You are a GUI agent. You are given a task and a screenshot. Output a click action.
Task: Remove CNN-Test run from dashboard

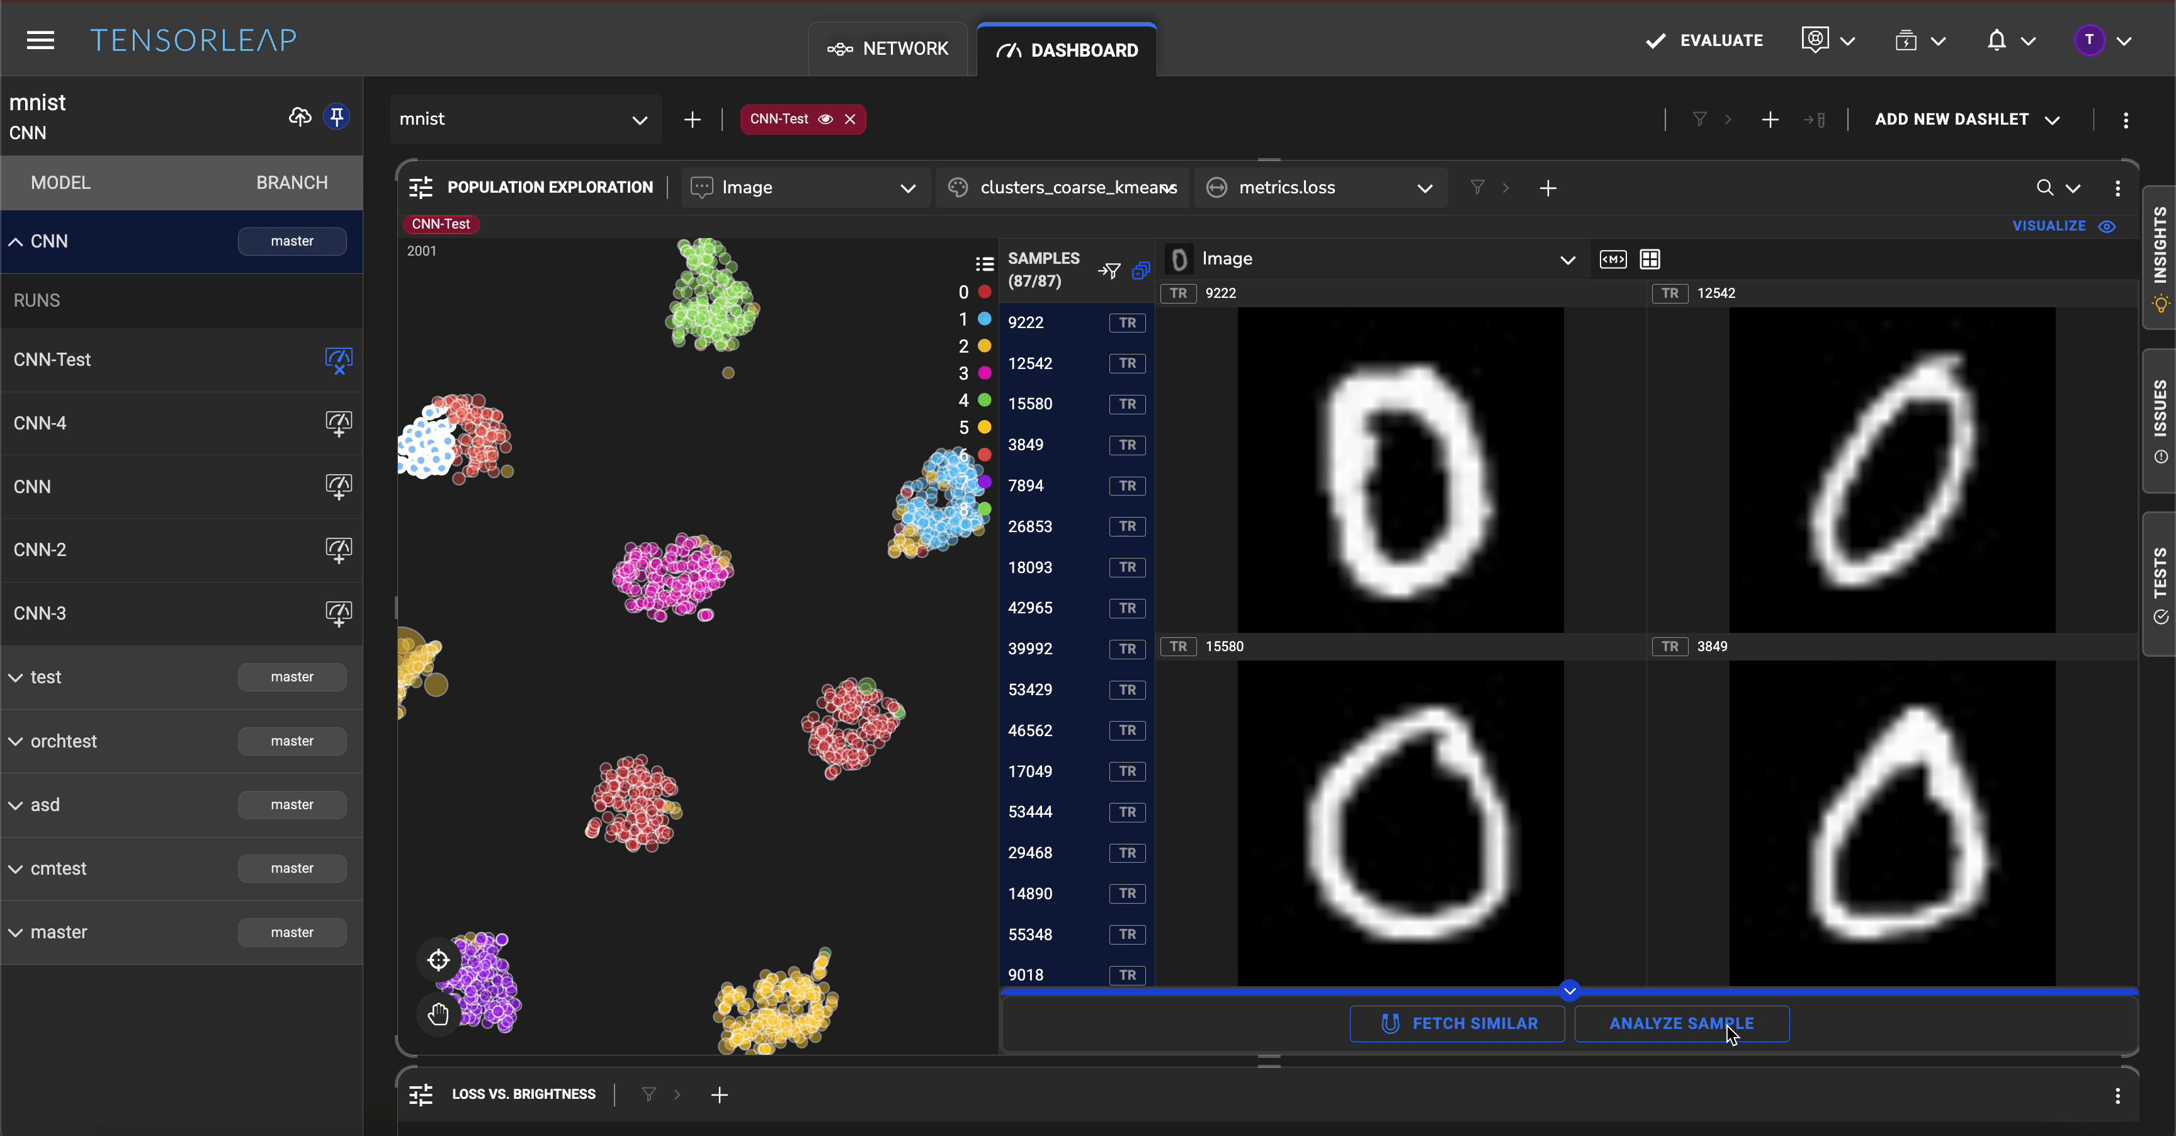click(338, 360)
